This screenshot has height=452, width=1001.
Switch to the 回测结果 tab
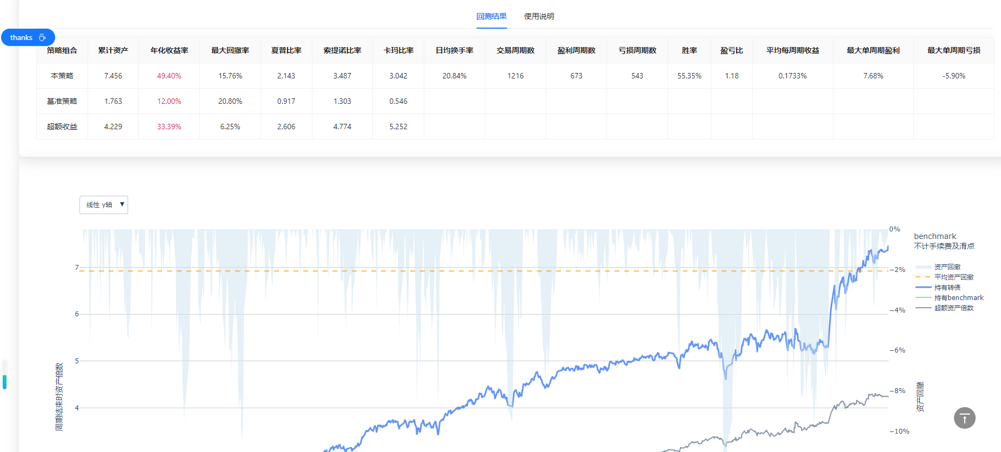point(491,16)
